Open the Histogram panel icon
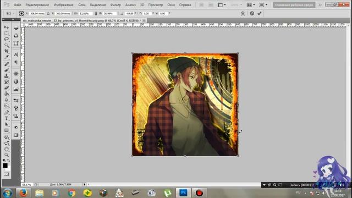 (16, 89)
